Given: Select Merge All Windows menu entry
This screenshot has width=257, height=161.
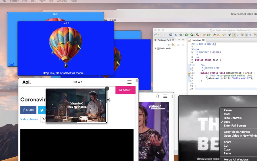Looking at the screenshot, I should click(x=236, y=159).
